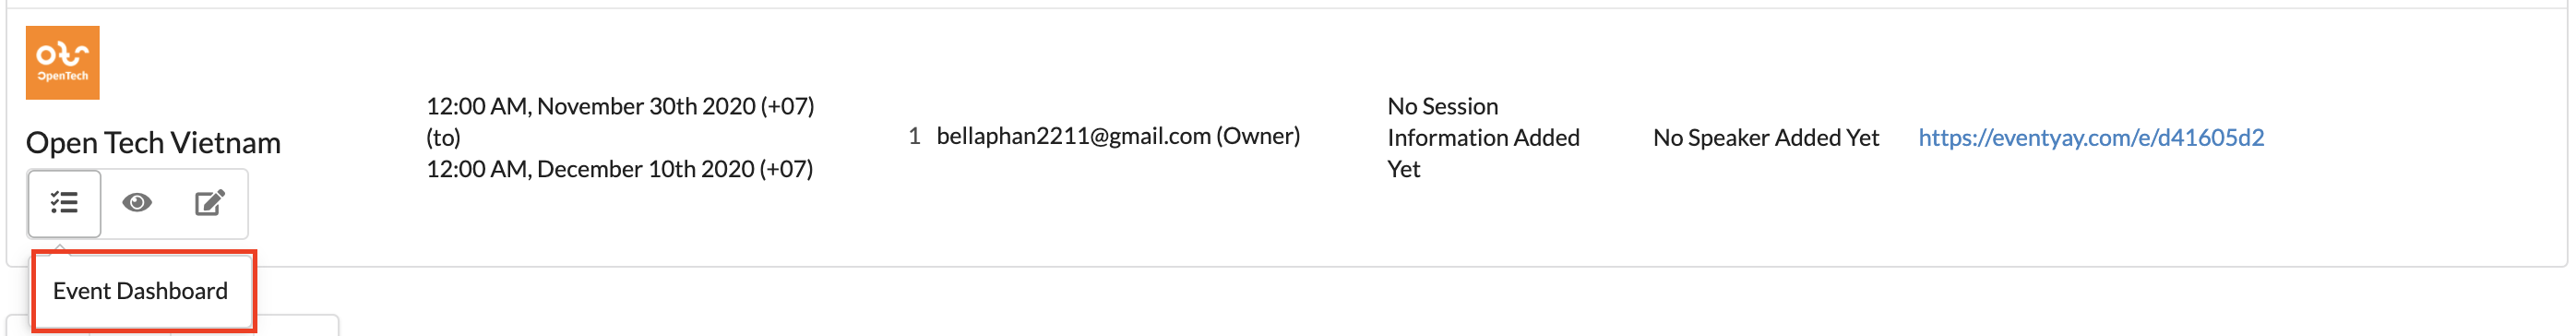
Task: Click the small arrow tip of the tooltip
Action: tap(60, 247)
